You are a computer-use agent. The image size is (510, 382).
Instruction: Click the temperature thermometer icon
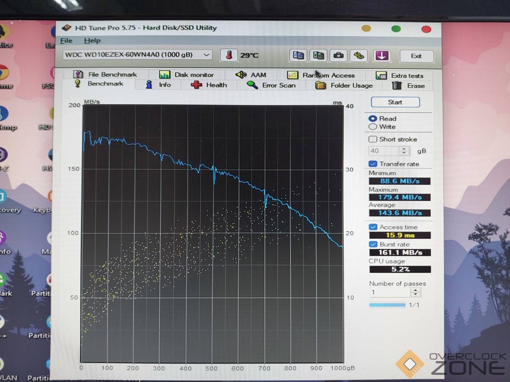(229, 55)
